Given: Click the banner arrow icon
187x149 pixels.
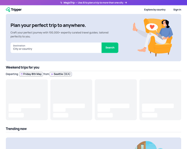Looking at the screenshot, I should tap(126, 3).
